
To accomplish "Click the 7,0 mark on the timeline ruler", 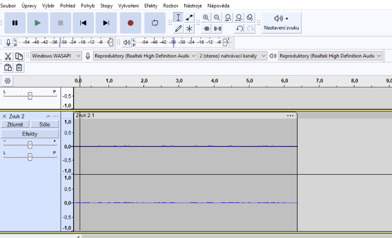I will [319, 81].
